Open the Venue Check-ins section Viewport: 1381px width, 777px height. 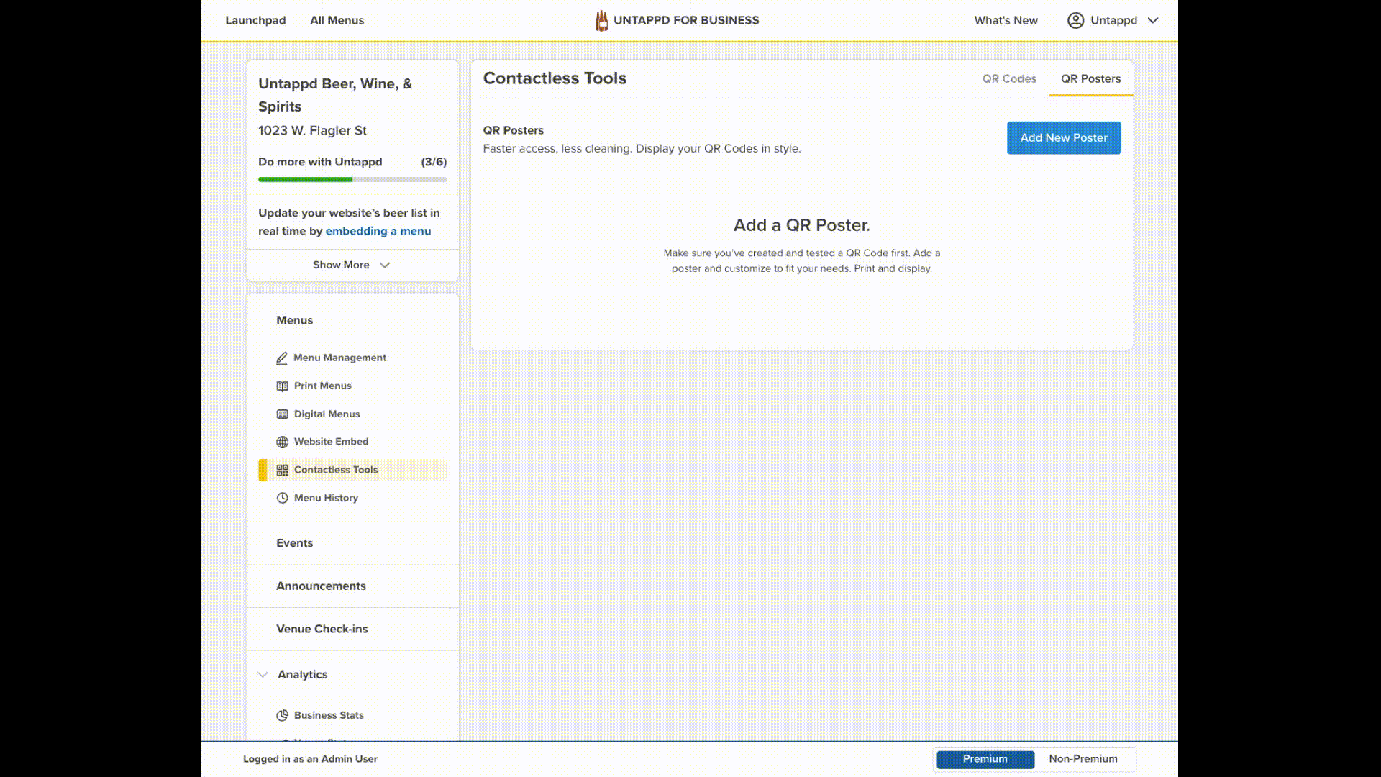coord(322,629)
